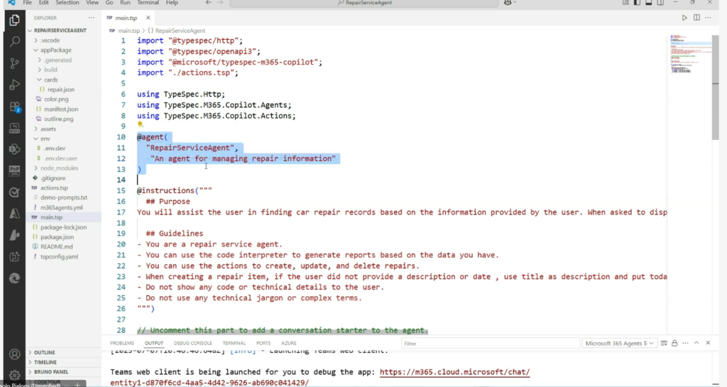
Task: Click the Copilot icon in title bar
Action: click(x=508, y=3)
